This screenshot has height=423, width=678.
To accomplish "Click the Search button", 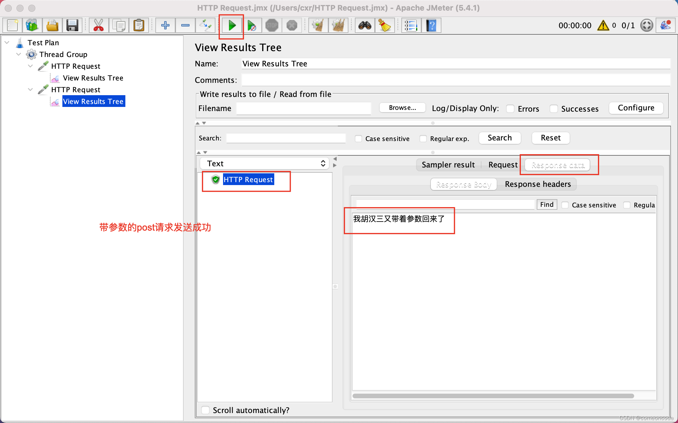I will click(x=500, y=138).
